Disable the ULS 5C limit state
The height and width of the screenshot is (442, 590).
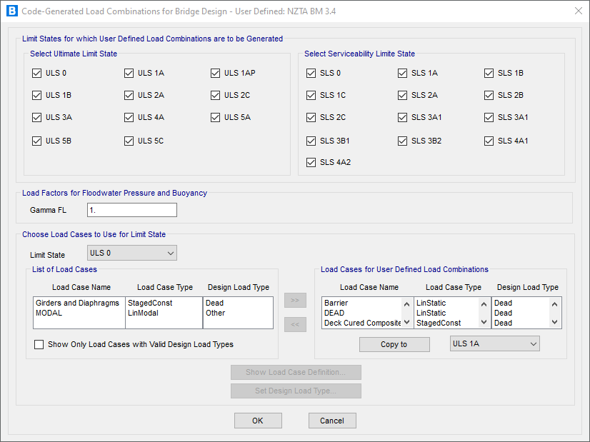pos(129,141)
